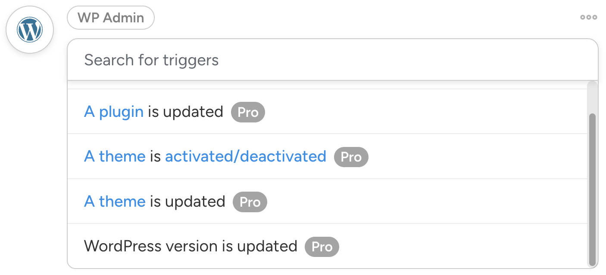The height and width of the screenshot is (275, 606).
Task: Click the WordPress logo icon
Action: coord(29,30)
